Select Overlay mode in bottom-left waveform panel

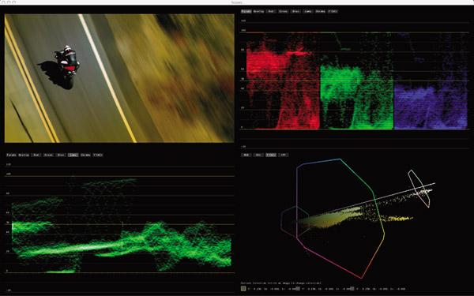[24, 155]
